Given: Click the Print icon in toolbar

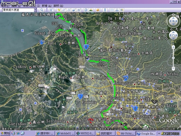Looking at the screenshot, I should (x=117, y=10).
